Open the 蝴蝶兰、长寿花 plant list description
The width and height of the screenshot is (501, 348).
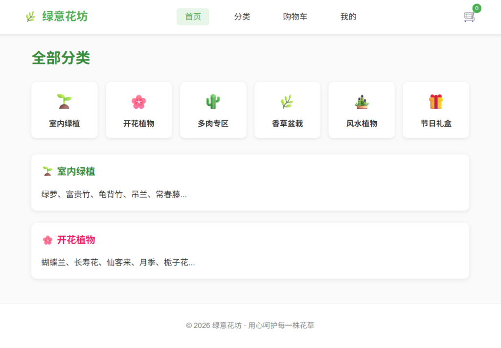[x=118, y=263]
